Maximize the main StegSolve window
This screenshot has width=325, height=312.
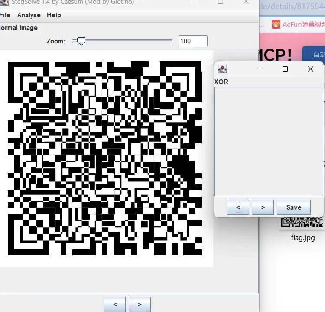221,2
